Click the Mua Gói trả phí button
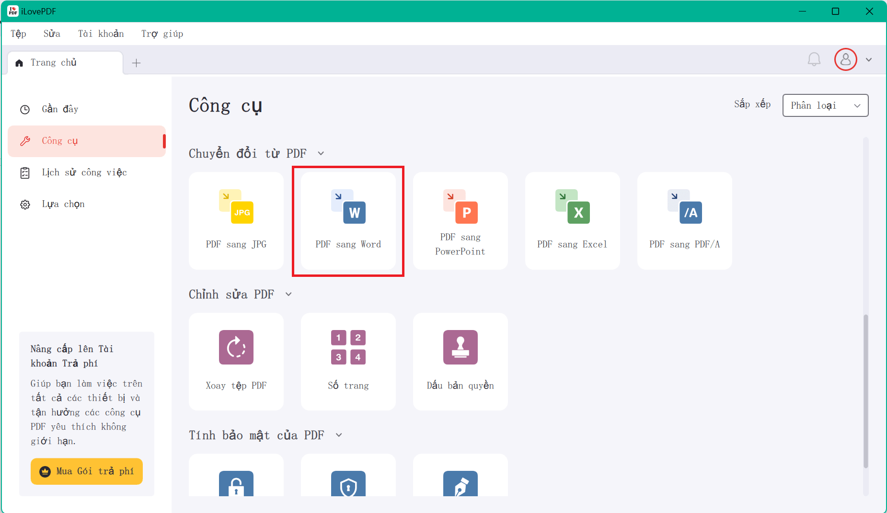The height and width of the screenshot is (513, 887). pos(87,471)
